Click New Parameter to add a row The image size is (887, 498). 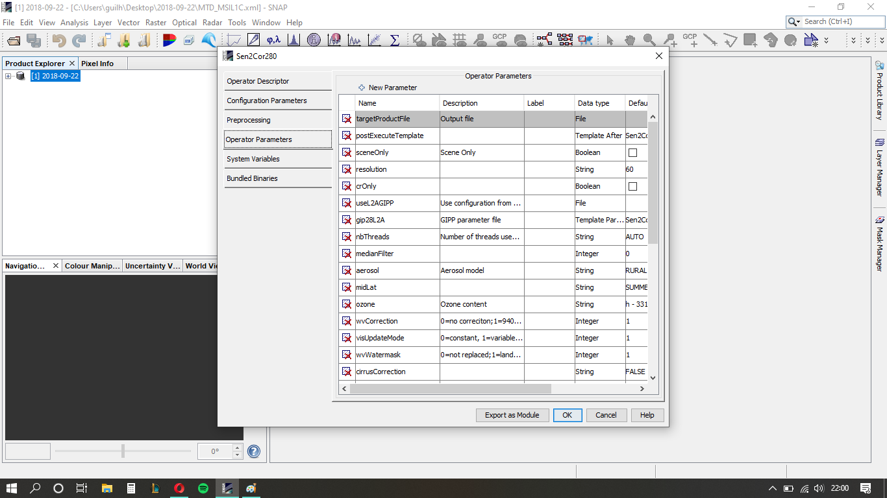(x=388, y=88)
